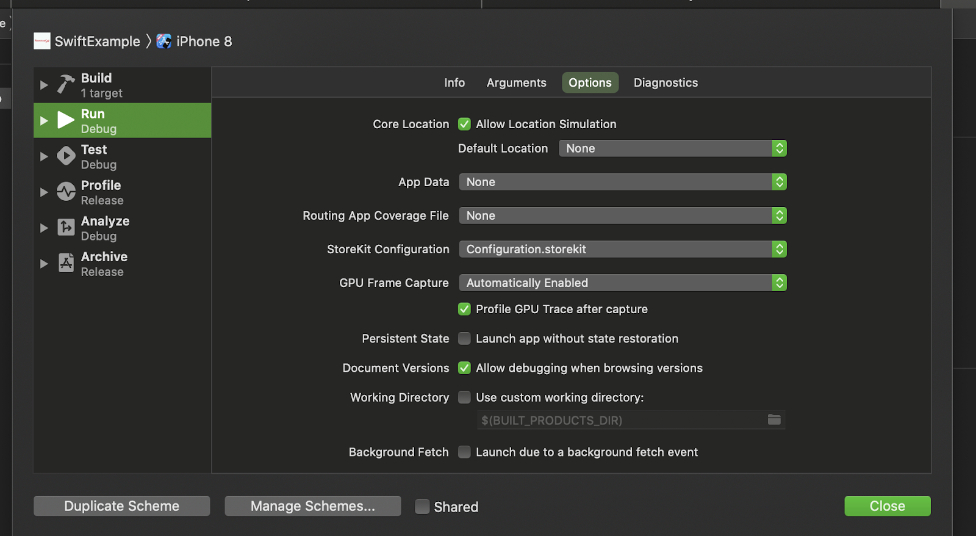Click the Archive action icon

click(66, 263)
